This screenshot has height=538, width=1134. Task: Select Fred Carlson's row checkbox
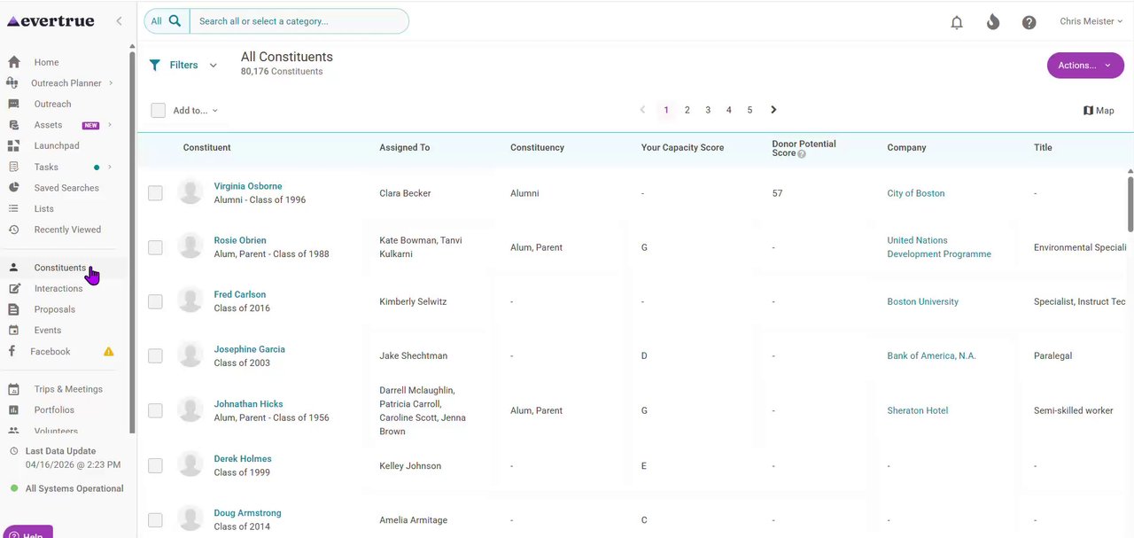155,301
